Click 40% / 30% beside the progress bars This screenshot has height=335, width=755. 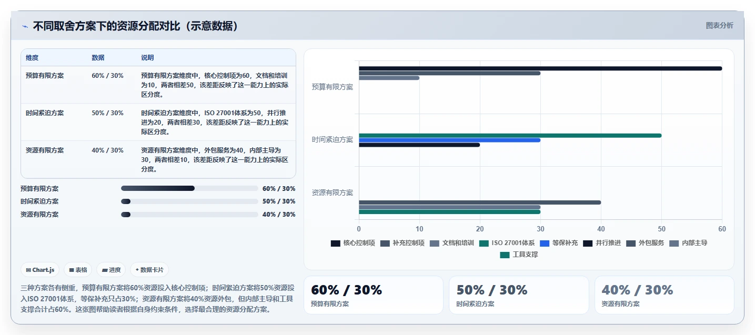point(279,215)
